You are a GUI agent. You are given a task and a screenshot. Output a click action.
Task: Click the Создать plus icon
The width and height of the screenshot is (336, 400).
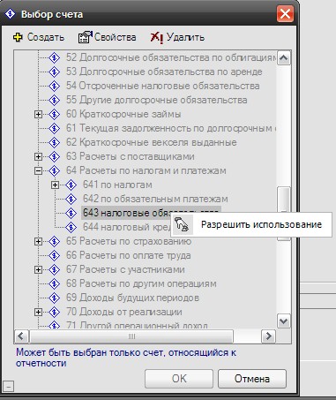point(18,37)
